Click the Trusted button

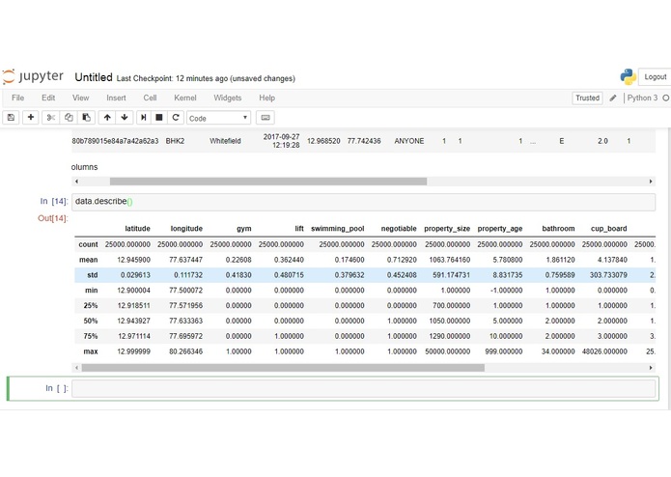pyautogui.click(x=587, y=98)
